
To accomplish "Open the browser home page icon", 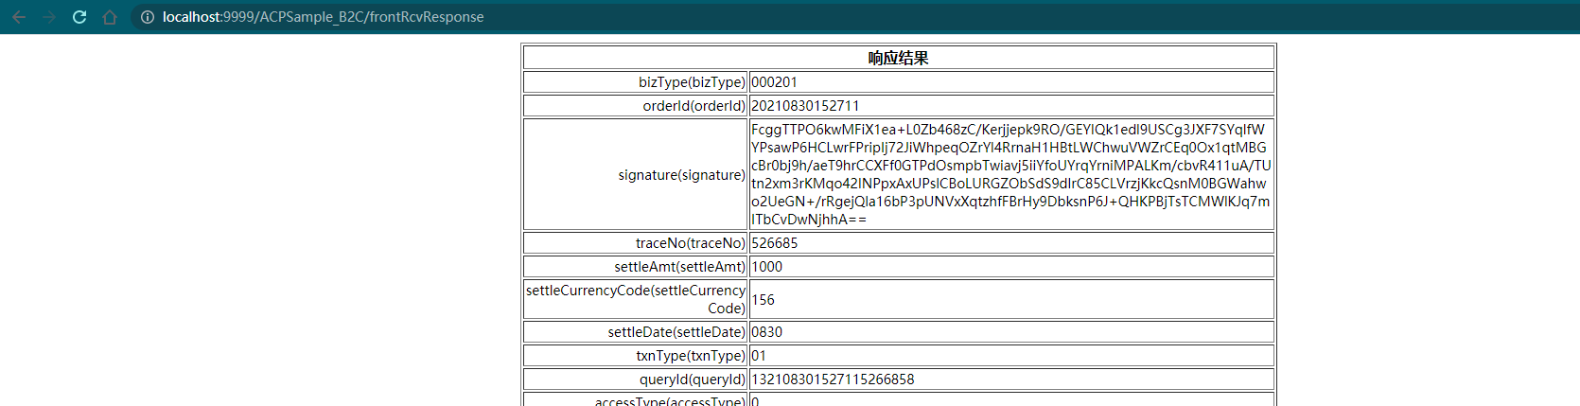I will [x=110, y=17].
